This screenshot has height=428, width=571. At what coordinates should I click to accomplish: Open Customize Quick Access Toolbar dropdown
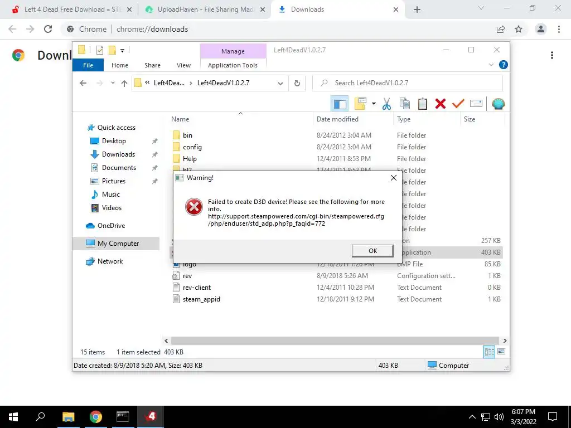click(x=122, y=51)
